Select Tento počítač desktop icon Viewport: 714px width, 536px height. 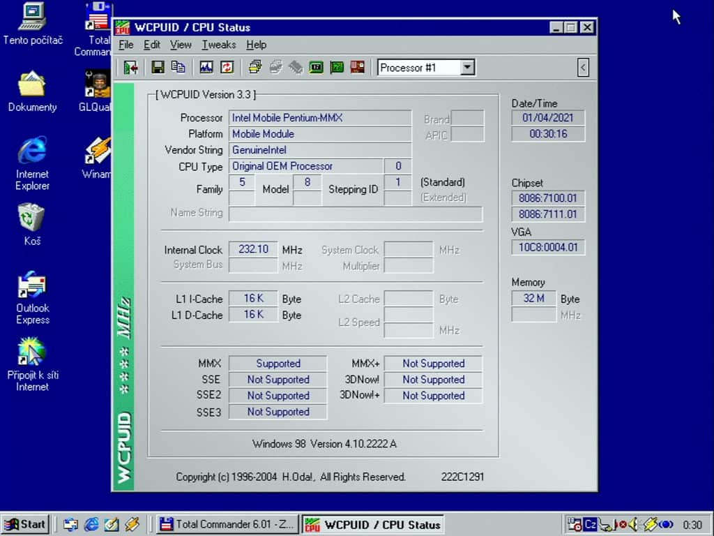point(33,24)
